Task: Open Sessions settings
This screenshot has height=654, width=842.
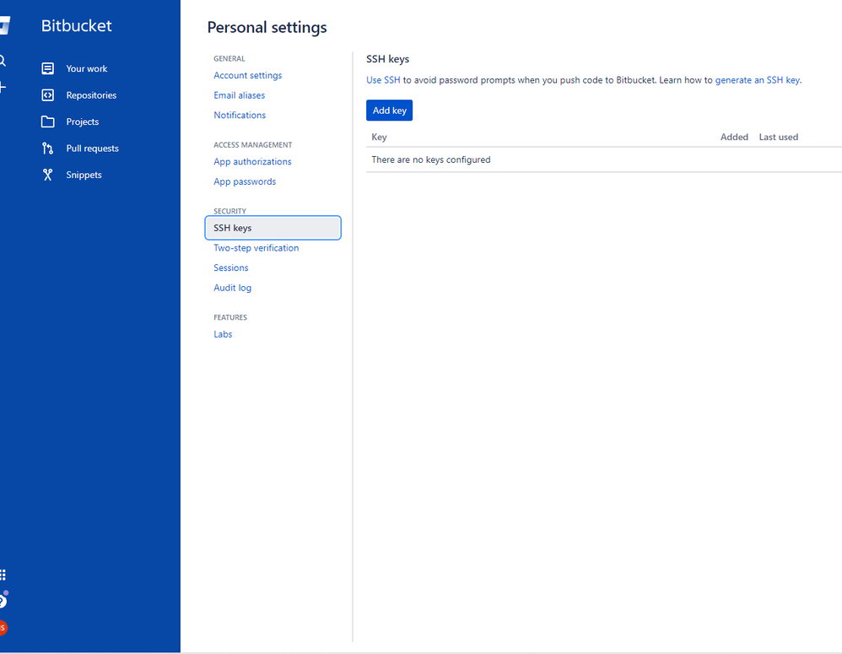Action: (231, 268)
